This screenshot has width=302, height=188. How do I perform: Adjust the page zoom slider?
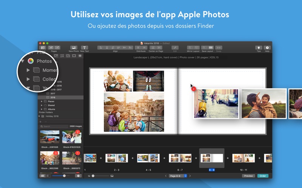click(x=93, y=176)
